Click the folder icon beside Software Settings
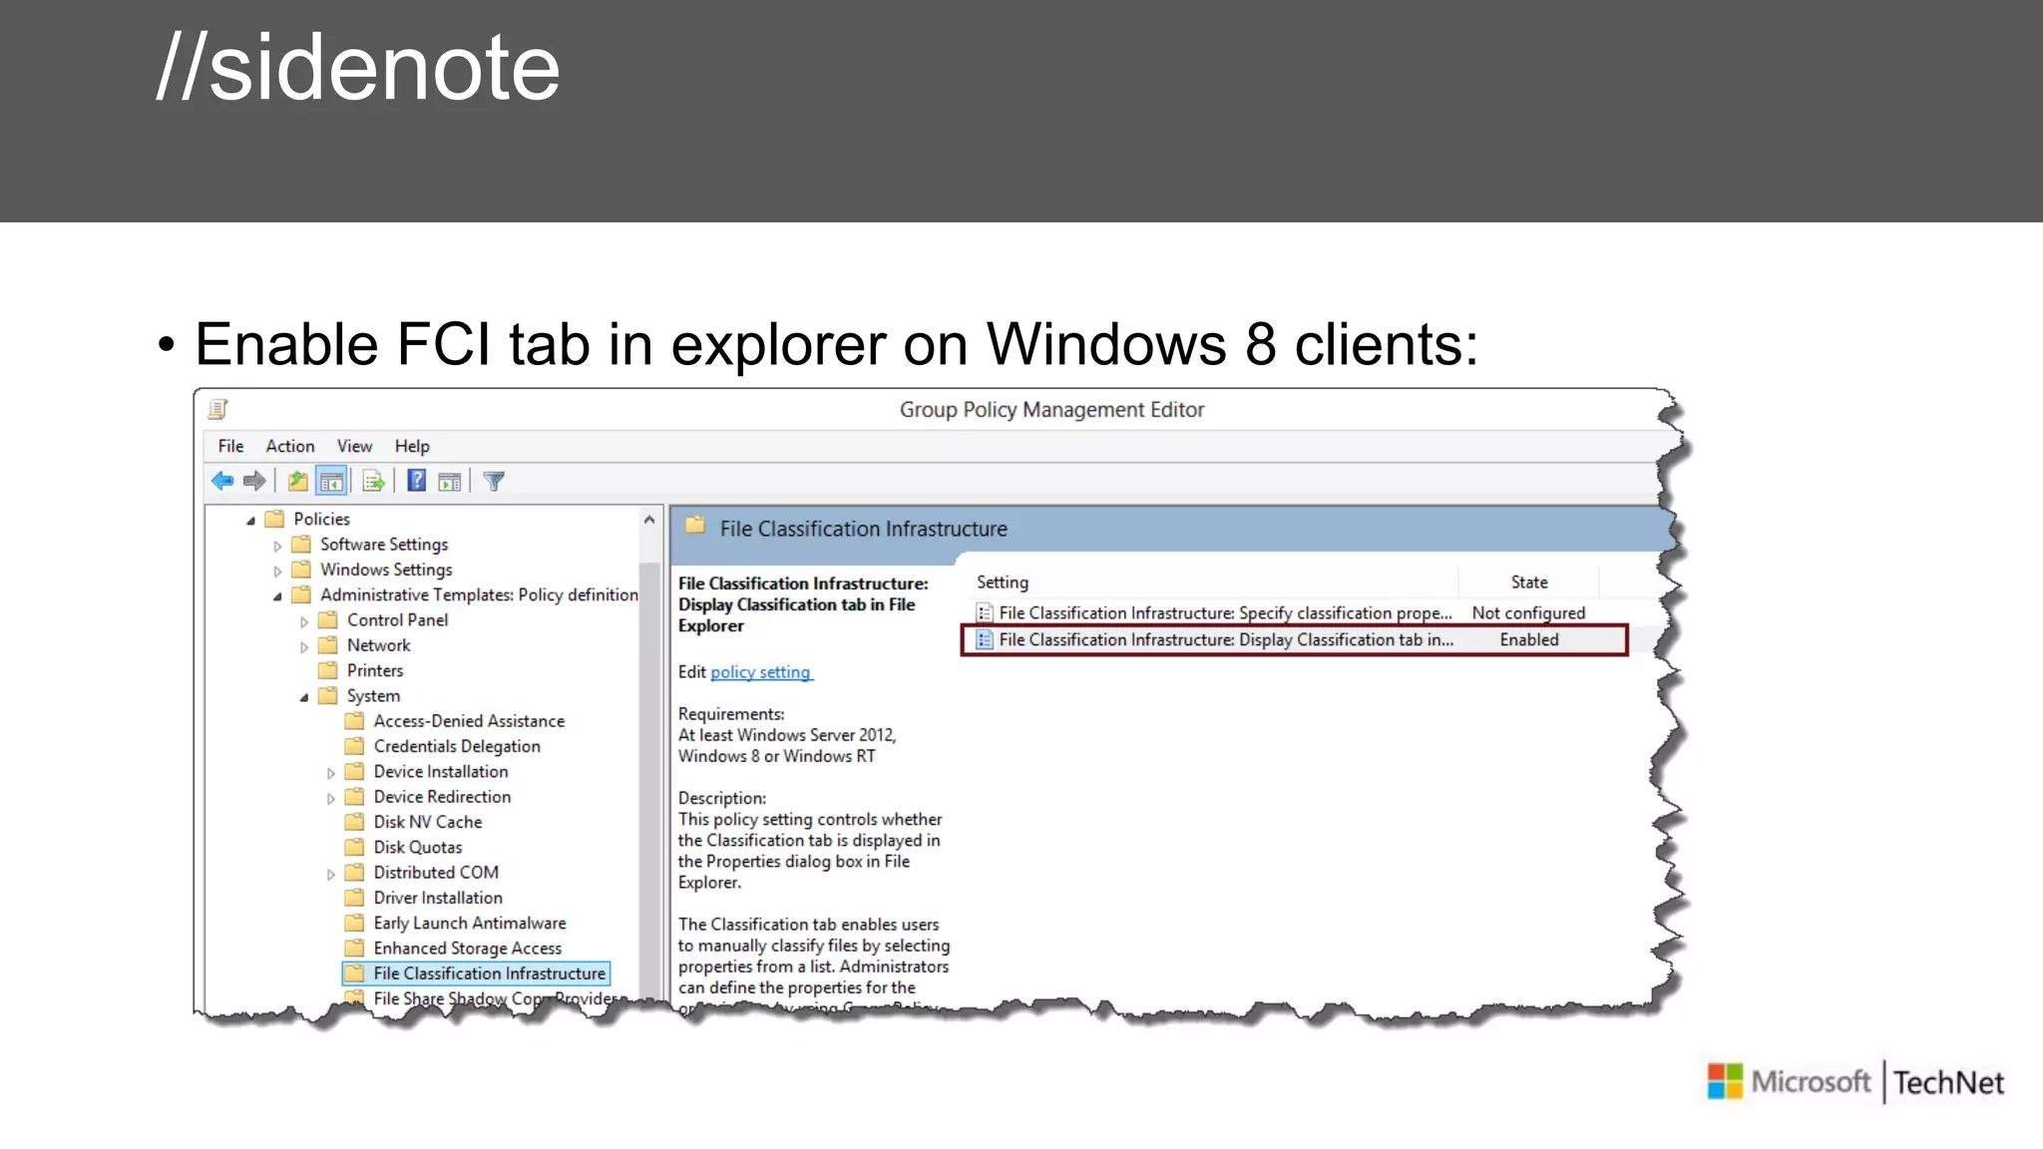 click(x=301, y=545)
